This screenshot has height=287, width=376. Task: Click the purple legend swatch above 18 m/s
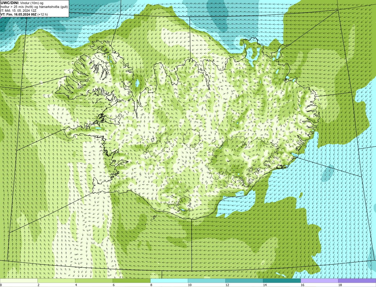(357, 281)
